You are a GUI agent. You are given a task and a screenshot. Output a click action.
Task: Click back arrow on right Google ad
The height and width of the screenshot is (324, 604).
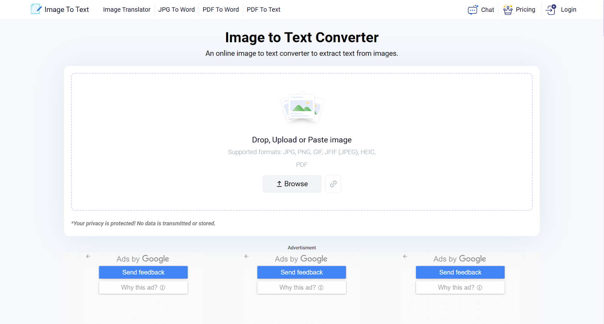coord(405,256)
